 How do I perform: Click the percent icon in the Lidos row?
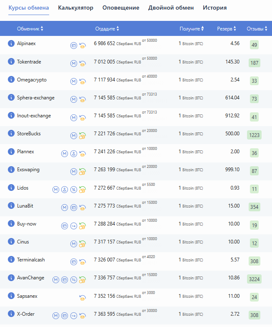(74, 190)
